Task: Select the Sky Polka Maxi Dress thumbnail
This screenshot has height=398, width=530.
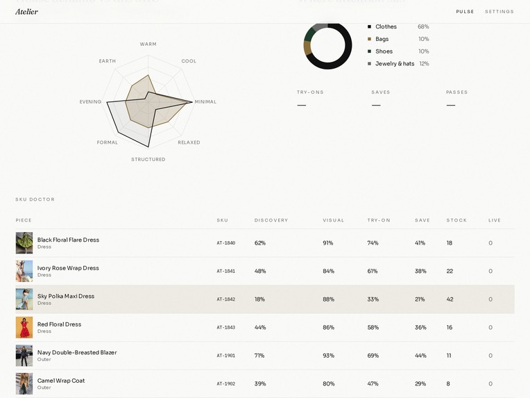Action: (x=24, y=299)
